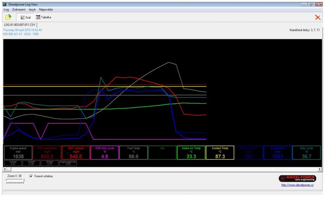Click the Zoom X slider
325x197 pixels.
coord(15,182)
